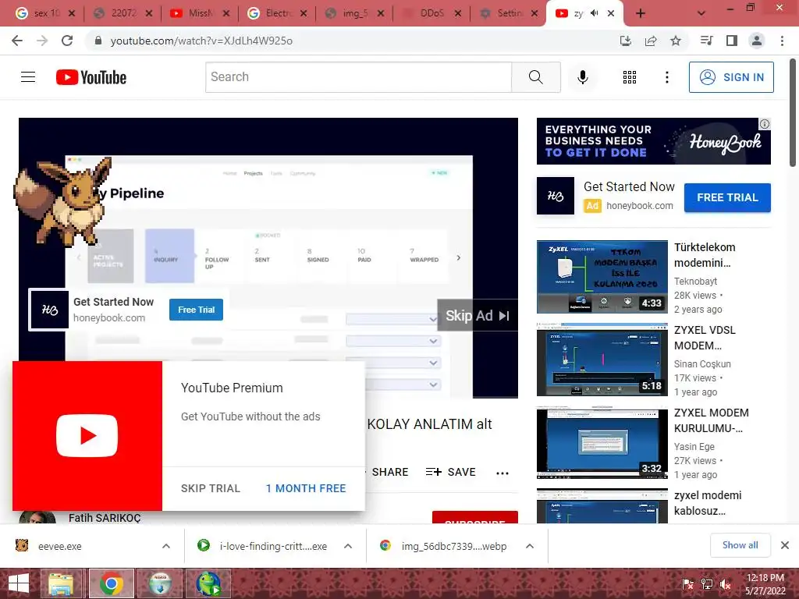Reload the page with refresh icon
The width and height of the screenshot is (799, 599).
pos(67,41)
